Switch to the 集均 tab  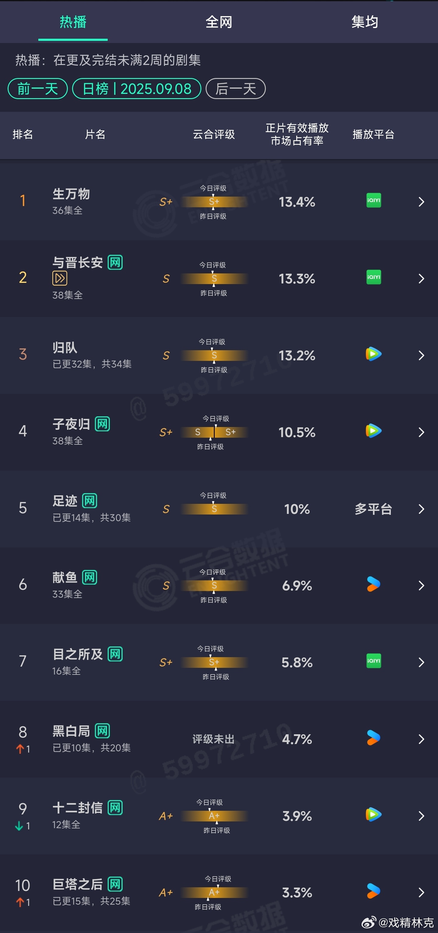365,22
